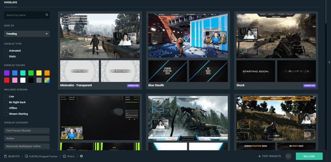Click the Go Live button
The height and width of the screenshot is (162, 331).
[x=309, y=156]
